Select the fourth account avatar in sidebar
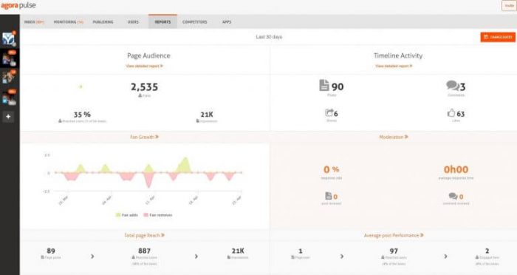 point(9,98)
